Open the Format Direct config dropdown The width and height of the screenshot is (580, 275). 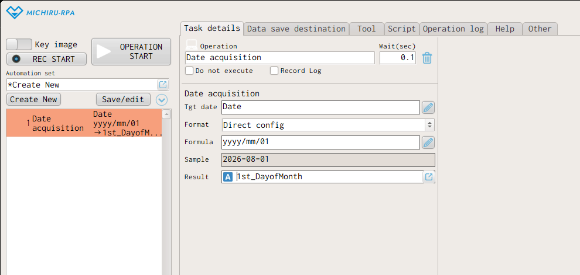coord(328,125)
